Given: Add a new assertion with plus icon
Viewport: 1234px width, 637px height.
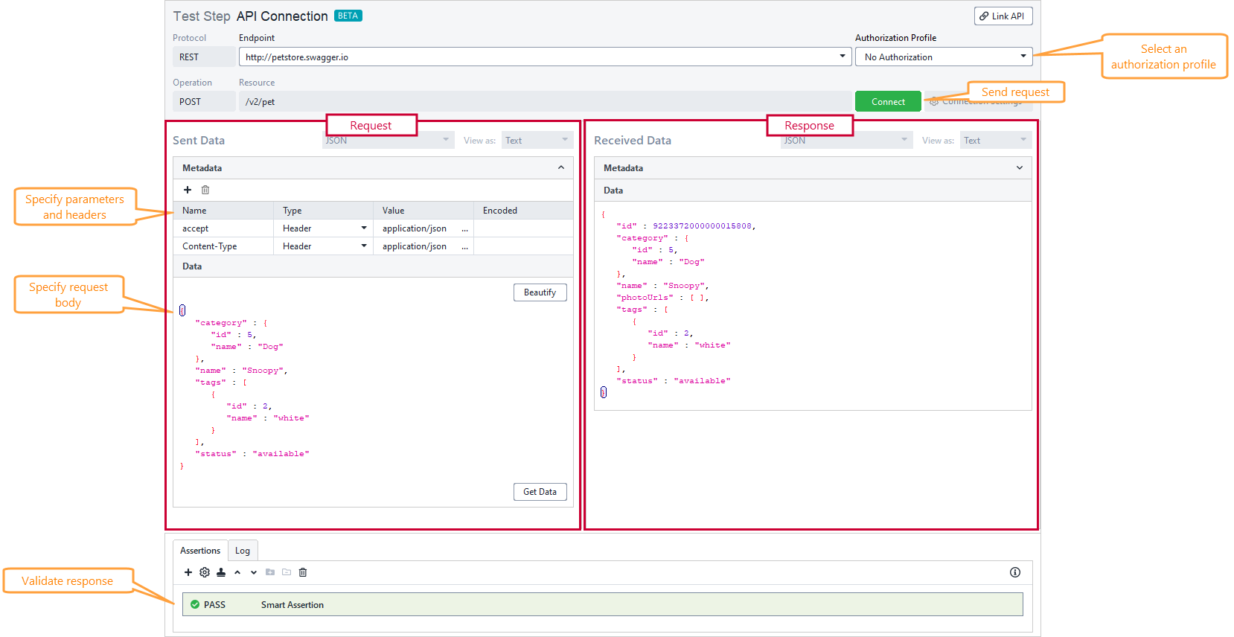Looking at the screenshot, I should [x=188, y=572].
